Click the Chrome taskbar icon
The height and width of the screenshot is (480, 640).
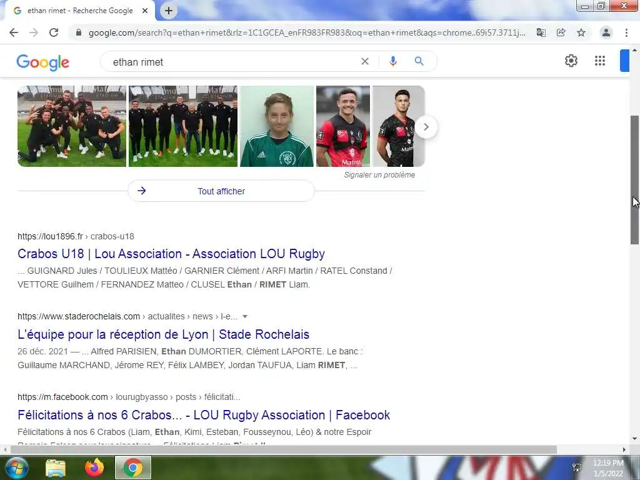133,467
